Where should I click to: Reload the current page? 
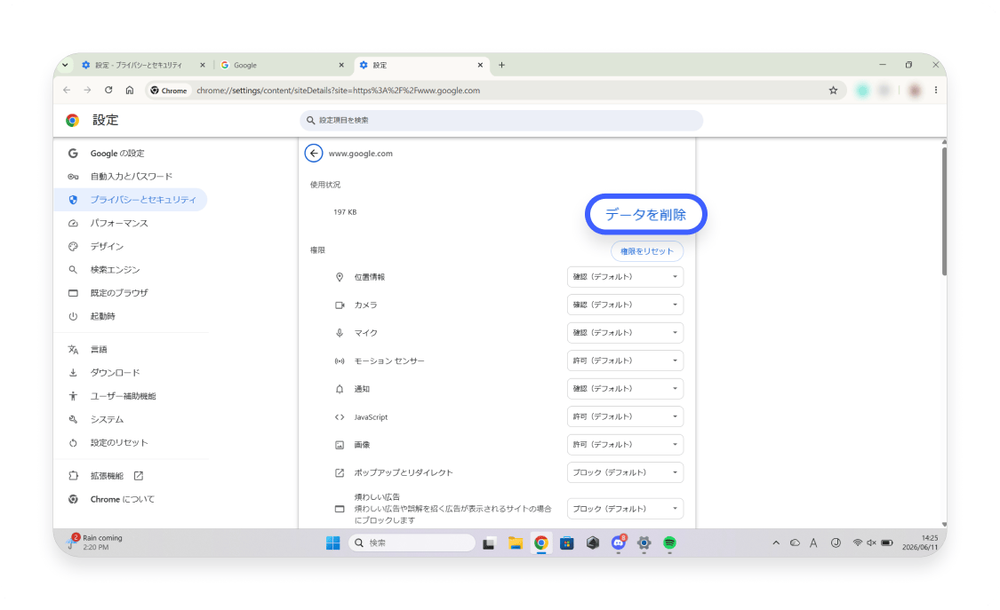click(108, 91)
